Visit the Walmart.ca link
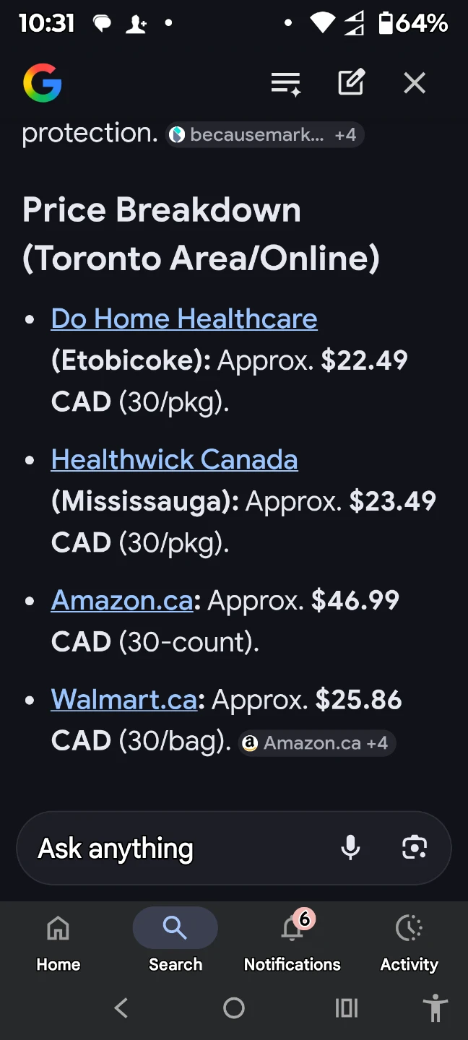 coord(124,699)
